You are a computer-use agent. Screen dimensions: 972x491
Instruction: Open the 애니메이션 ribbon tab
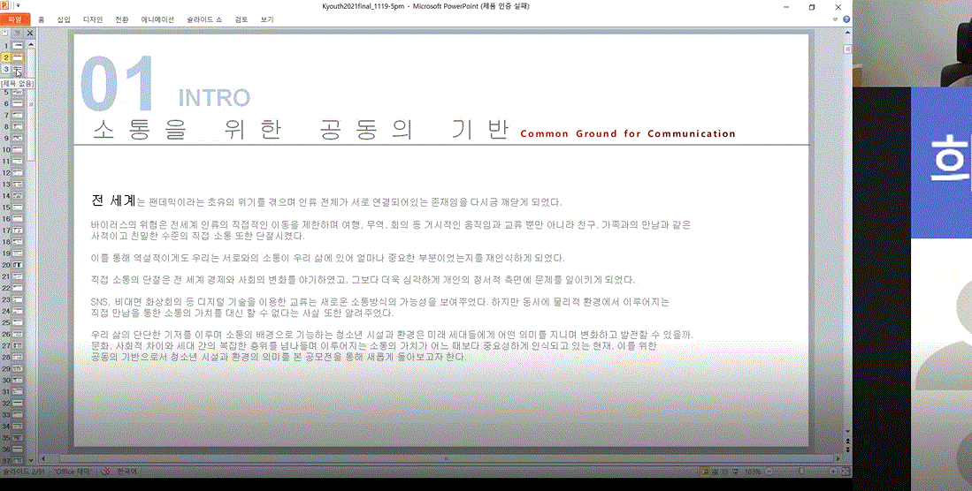click(157, 19)
